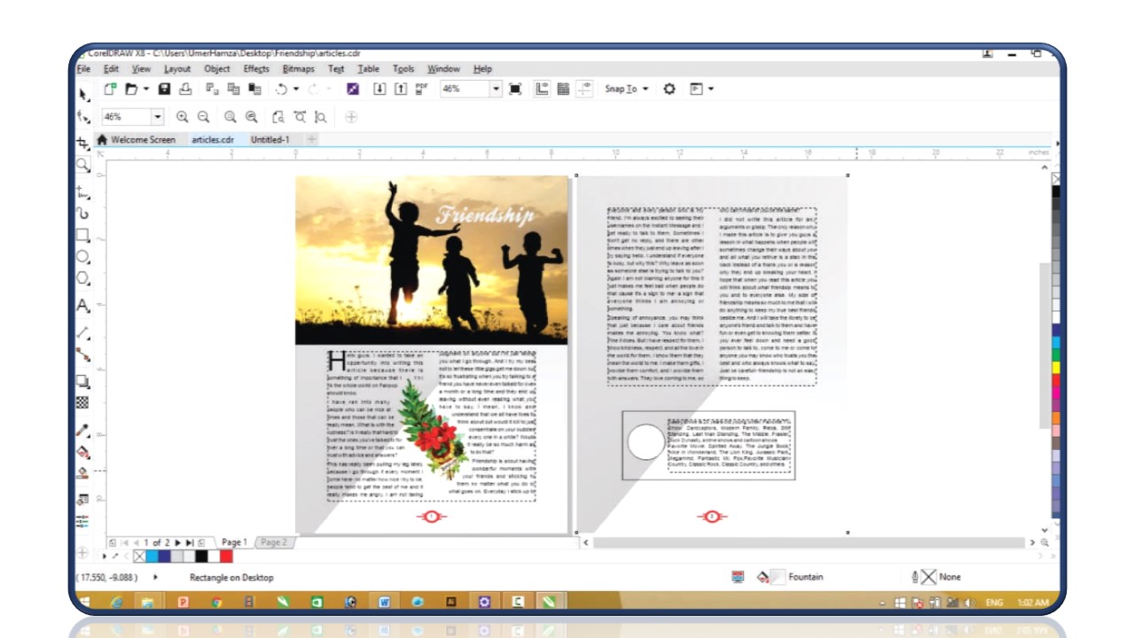Click the Import icon
This screenshot has width=1135, height=638.
click(380, 89)
